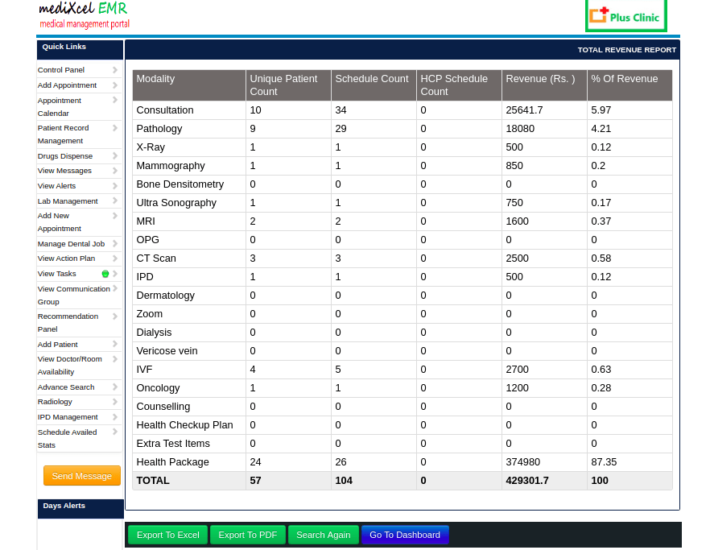This screenshot has width=710, height=550.
Task: Click the Search Again button
Action: point(324,535)
